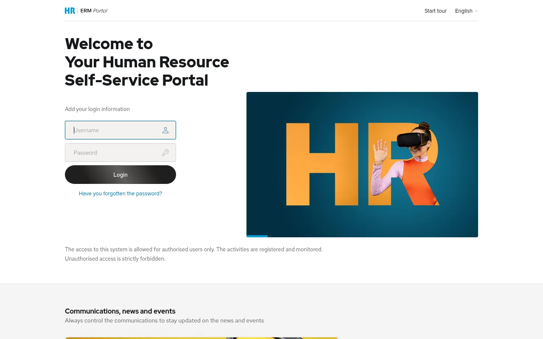Click the user icon in Username field
The height and width of the screenshot is (339, 543).
coord(165,130)
